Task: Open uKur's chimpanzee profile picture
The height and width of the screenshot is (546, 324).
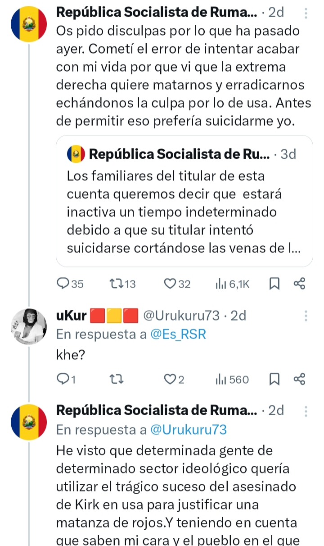Action: pyautogui.click(x=29, y=327)
